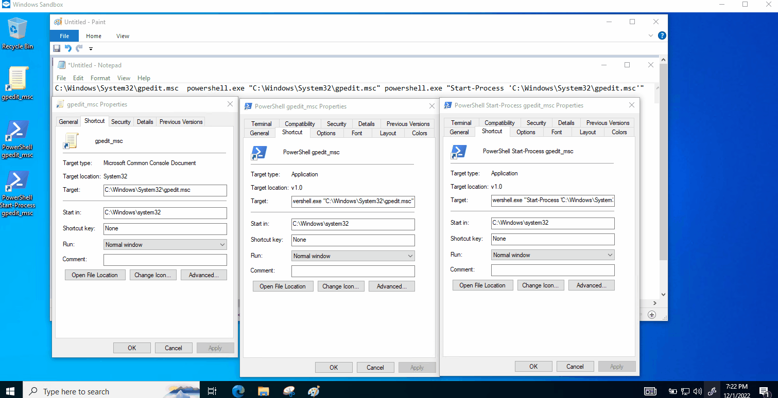778x398 pixels.
Task: Expand Paint's Customize Quick Access Toolbar arrow
Action: 91,49
